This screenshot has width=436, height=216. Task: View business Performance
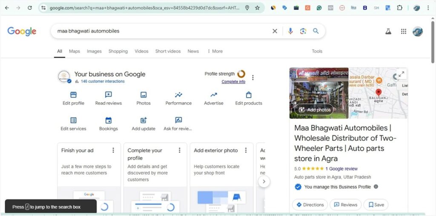[178, 99]
